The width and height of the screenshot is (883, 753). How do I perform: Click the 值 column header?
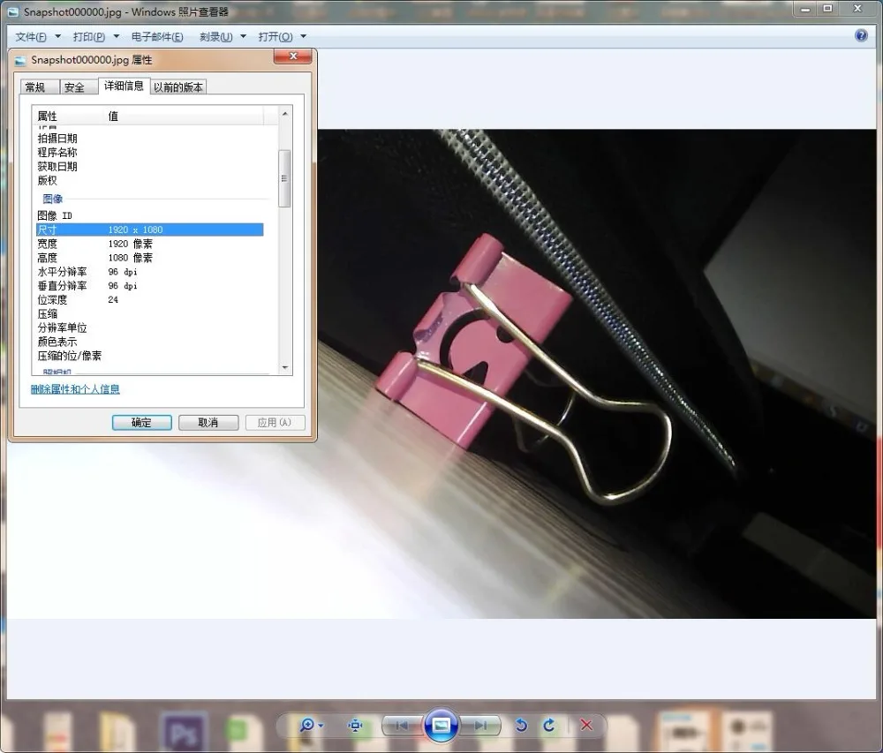click(x=184, y=116)
